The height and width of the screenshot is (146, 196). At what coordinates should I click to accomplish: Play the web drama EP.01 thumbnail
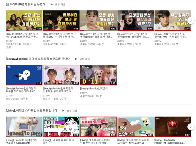tap(61, 21)
